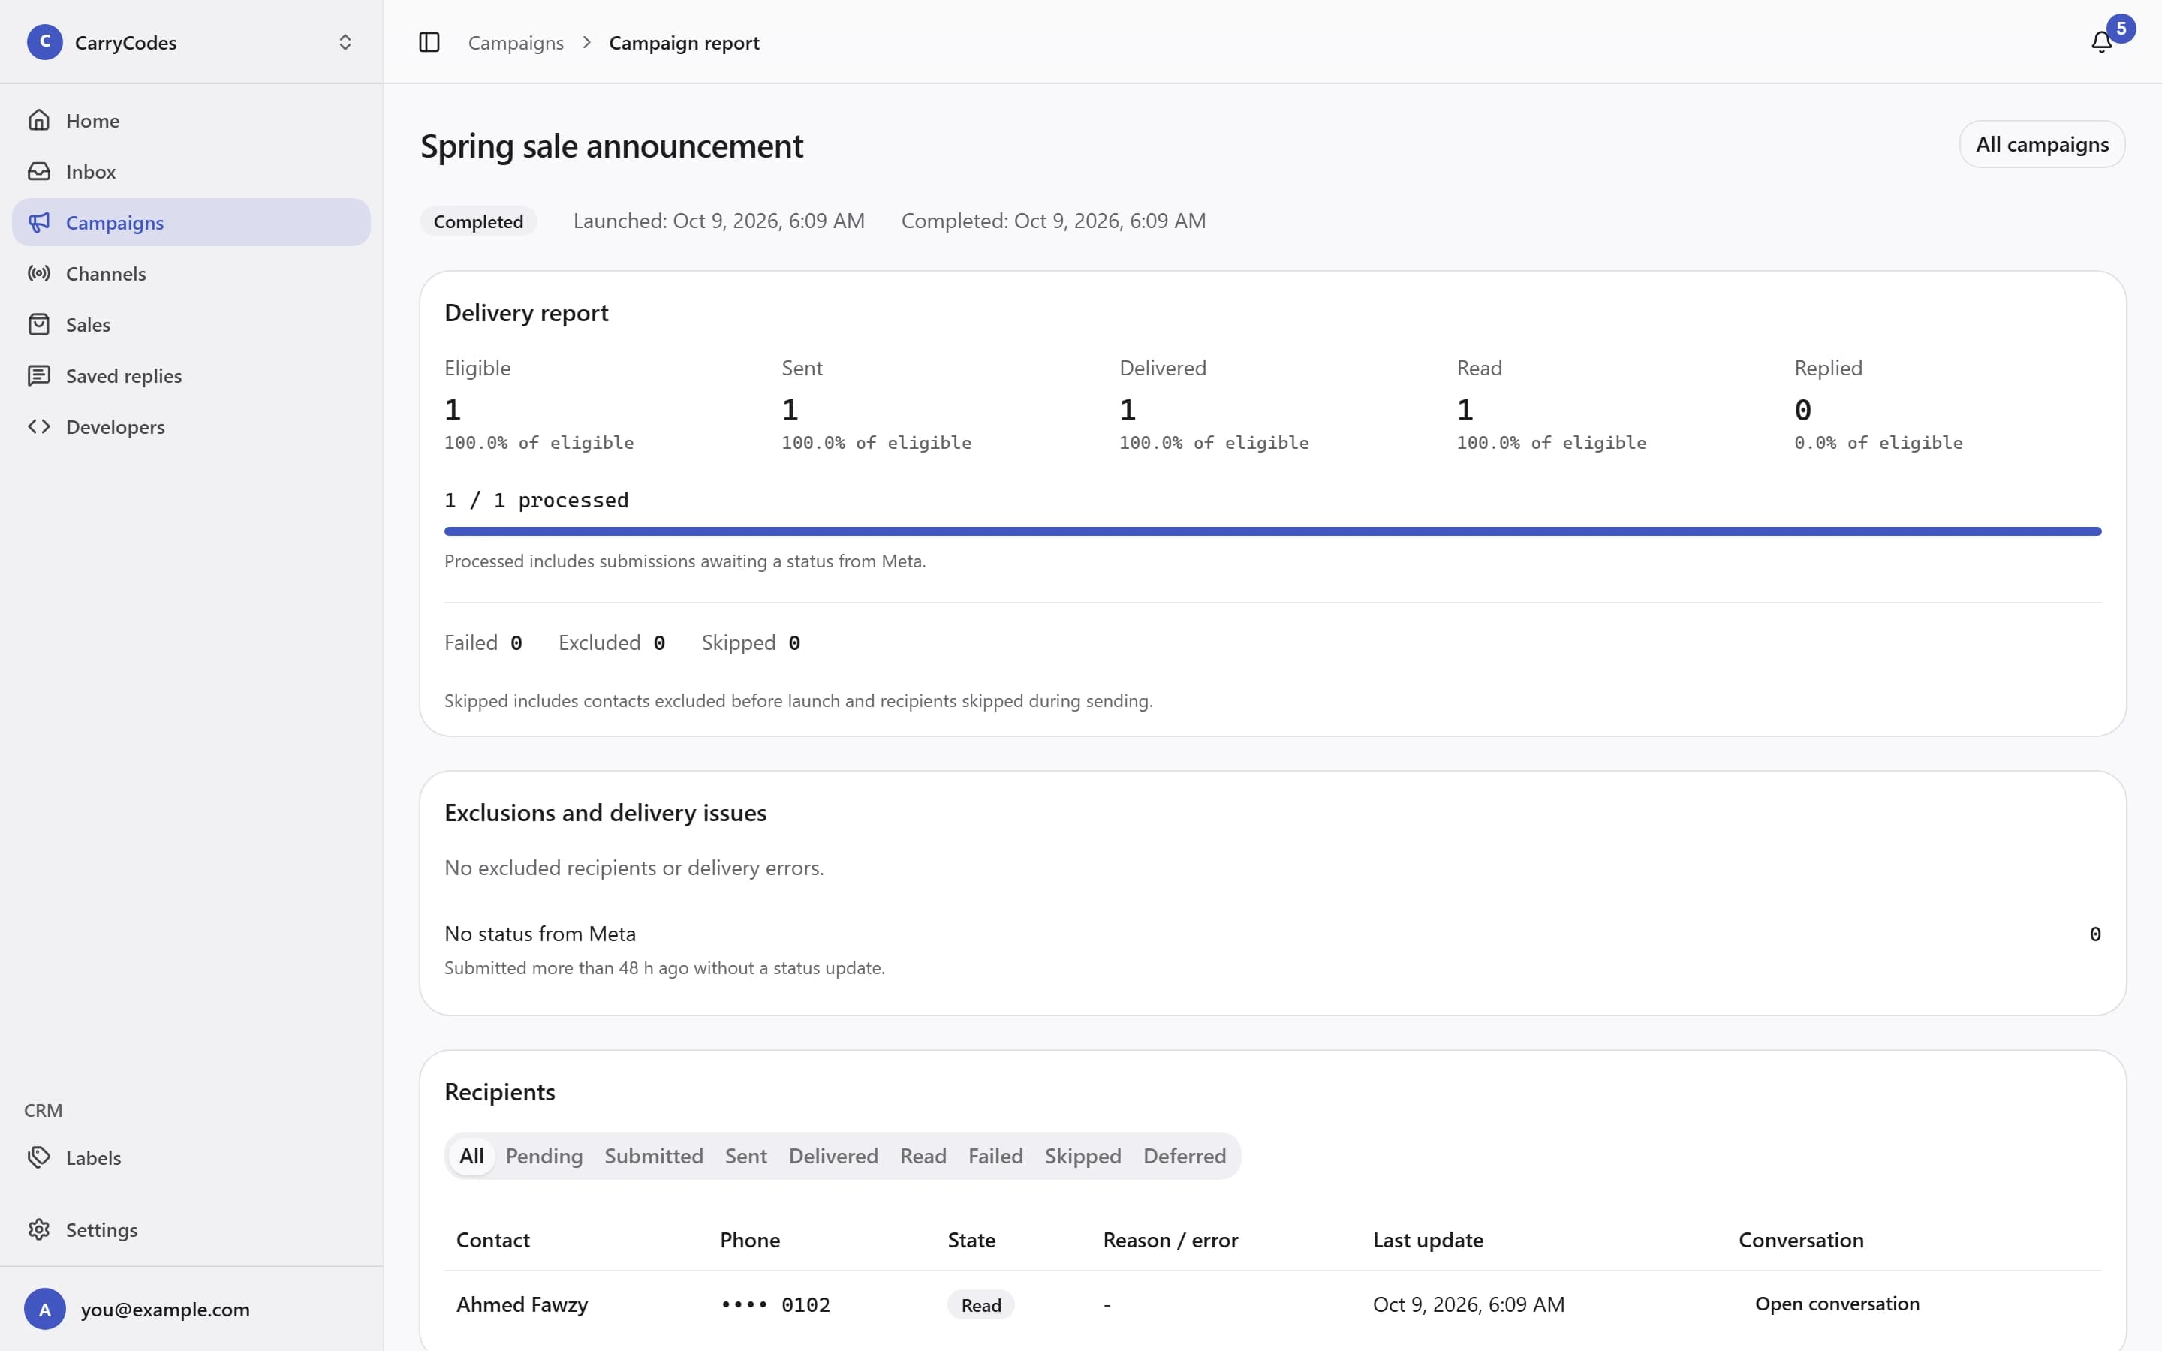The width and height of the screenshot is (2162, 1351).
Task: Switch to the Pending recipients tab
Action: (544, 1155)
